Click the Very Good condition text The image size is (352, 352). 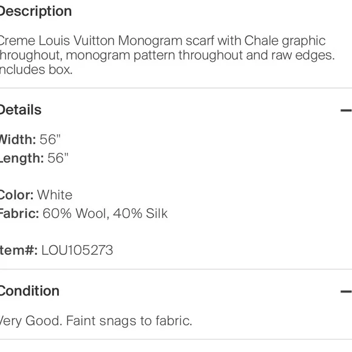coord(31,321)
